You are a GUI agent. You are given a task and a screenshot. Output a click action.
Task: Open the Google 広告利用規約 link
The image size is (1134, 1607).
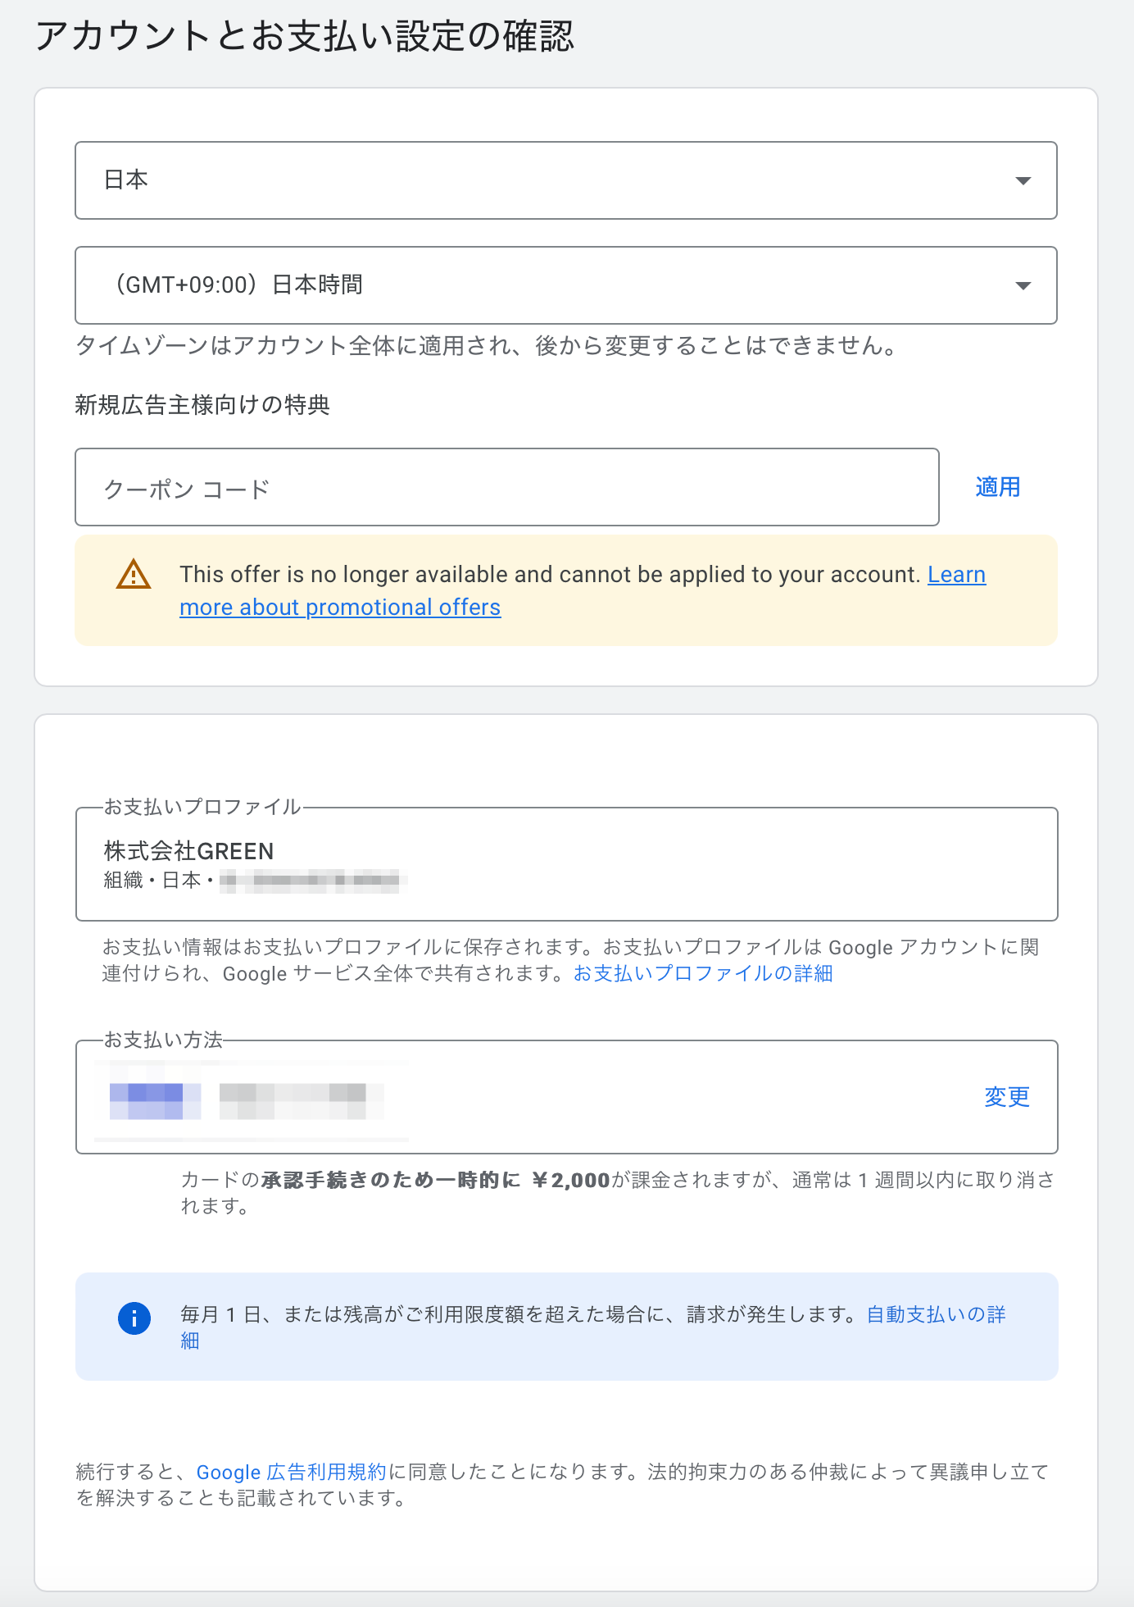pos(291,1473)
